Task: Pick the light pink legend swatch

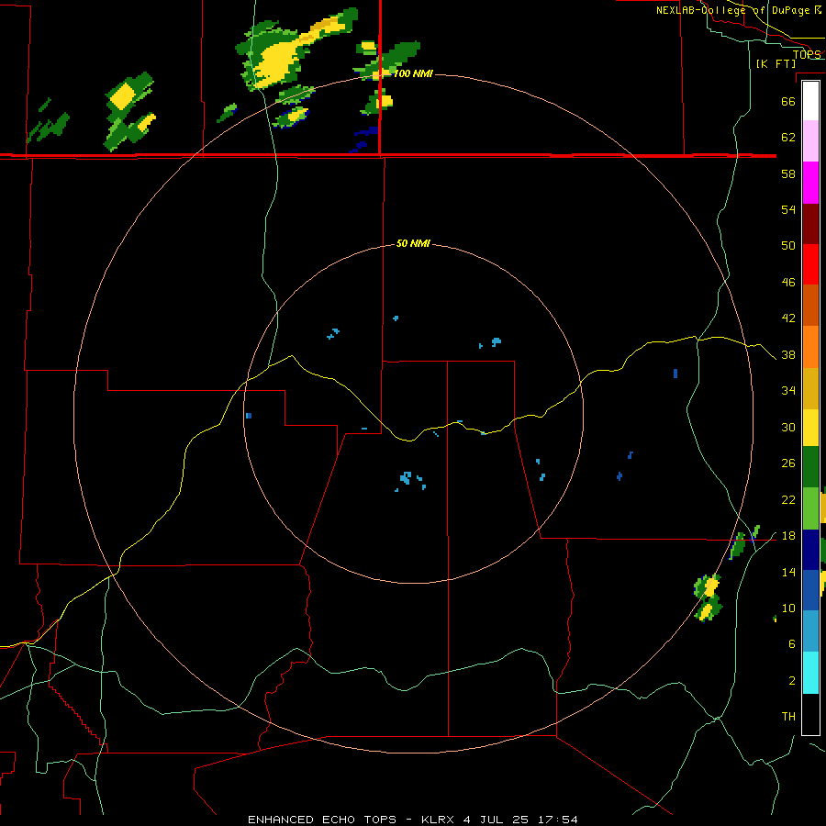Action: [x=810, y=141]
